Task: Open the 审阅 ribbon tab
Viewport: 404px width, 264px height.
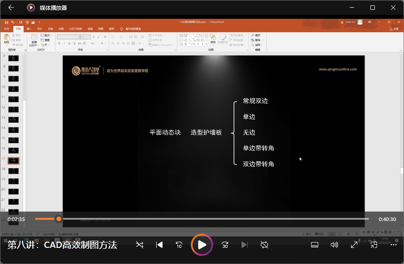Action: (90, 29)
